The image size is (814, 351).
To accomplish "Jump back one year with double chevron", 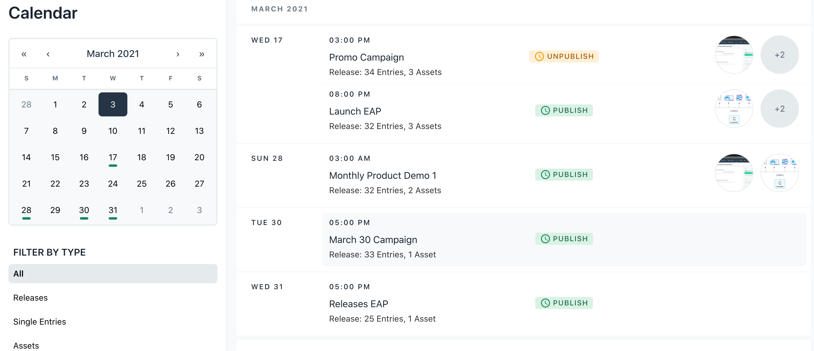I will (24, 54).
